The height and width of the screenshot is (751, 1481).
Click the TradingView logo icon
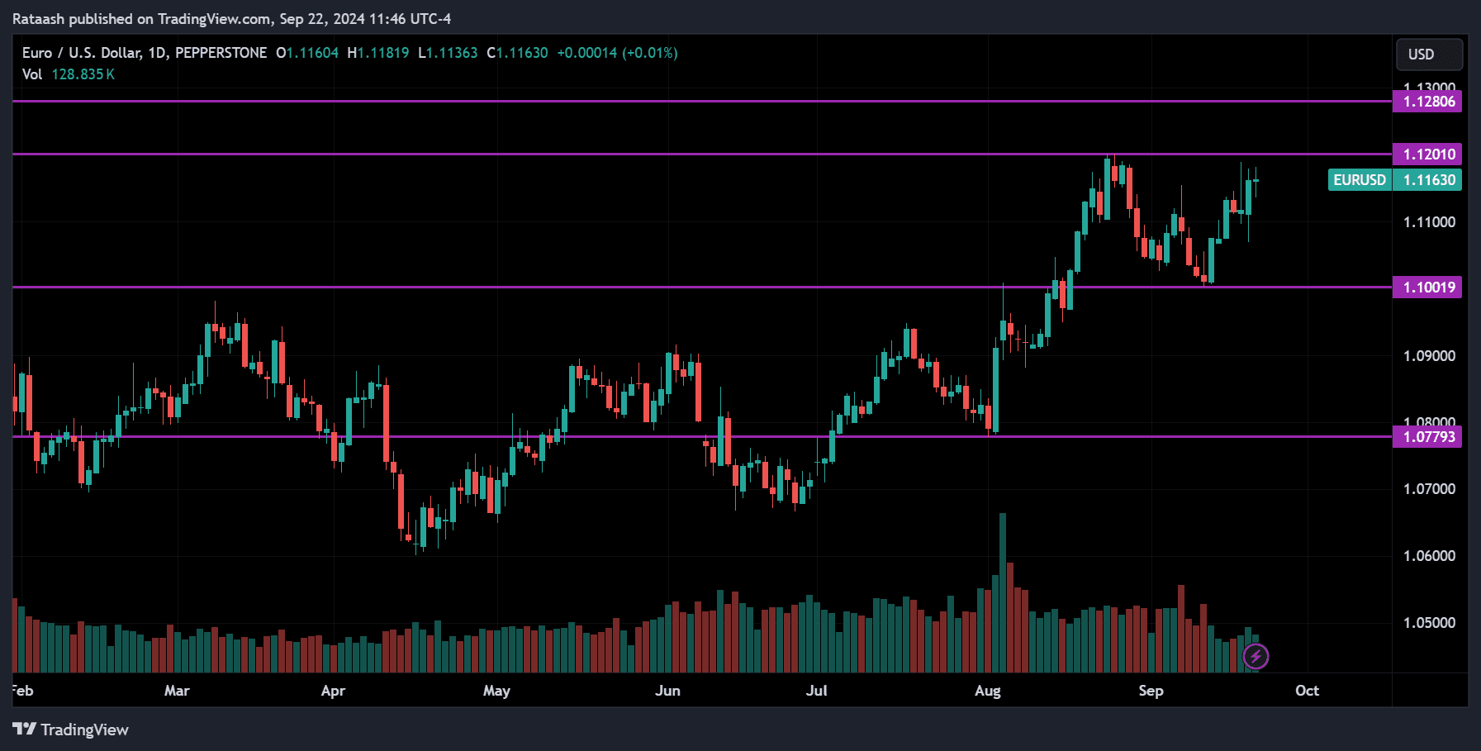click(x=25, y=729)
